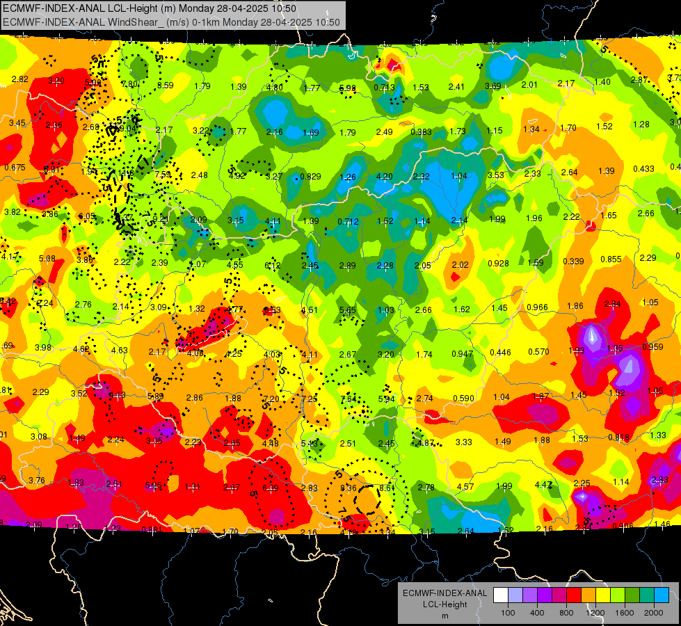Click the wind shear value '3.52'
The width and height of the screenshot is (681, 626).
tap(79, 393)
